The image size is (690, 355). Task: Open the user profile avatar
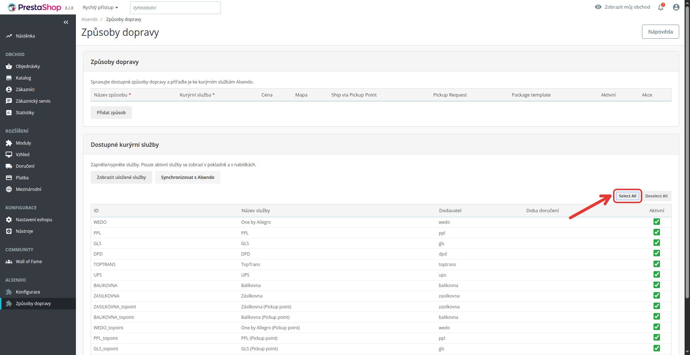pos(676,7)
